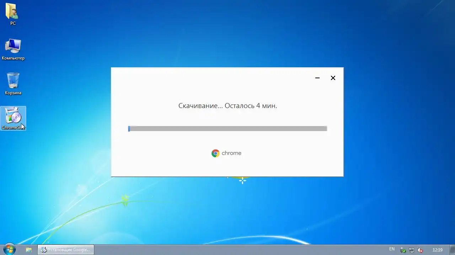Select the Корзина recycle bin icon
455x255 pixels.
(x=13, y=84)
